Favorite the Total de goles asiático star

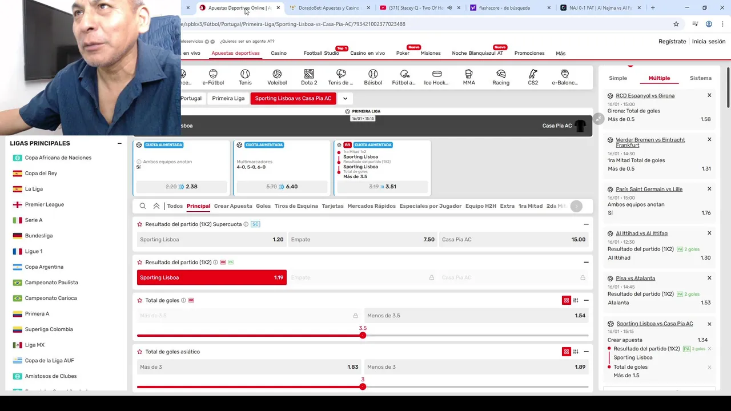point(140,352)
